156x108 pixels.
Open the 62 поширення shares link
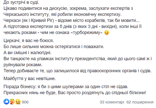tap(140, 102)
